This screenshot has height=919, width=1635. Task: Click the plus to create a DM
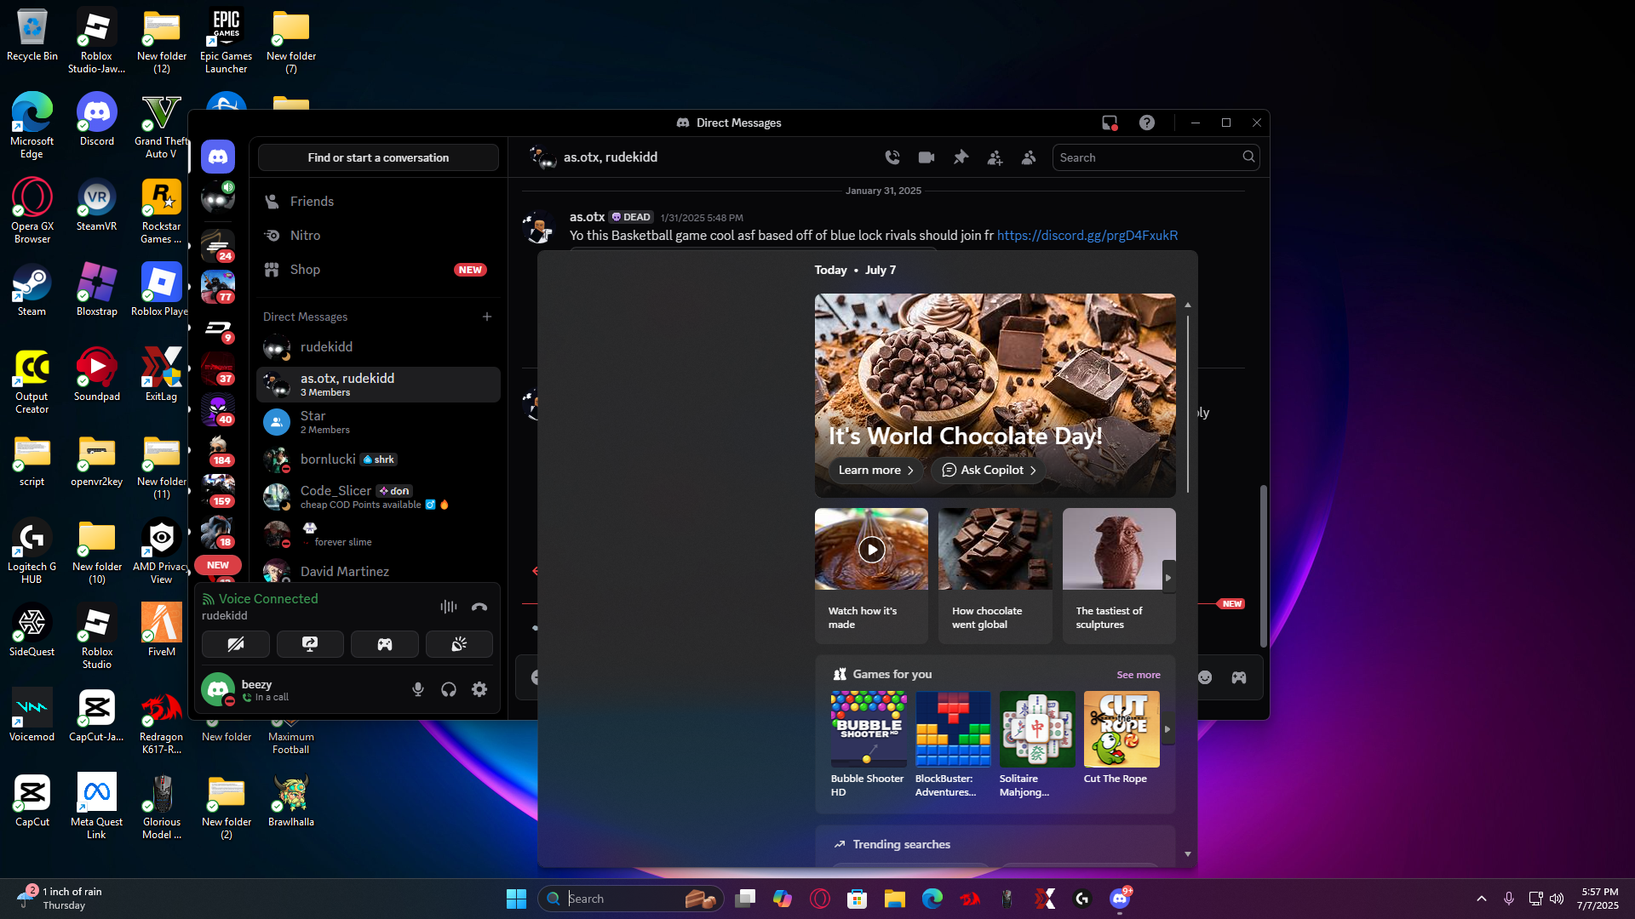(x=487, y=317)
